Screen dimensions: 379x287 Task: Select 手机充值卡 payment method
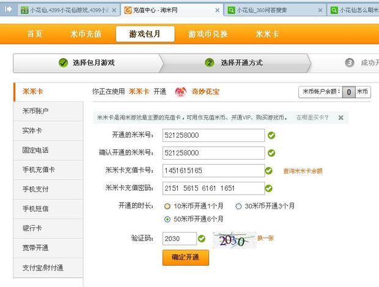tap(48, 170)
